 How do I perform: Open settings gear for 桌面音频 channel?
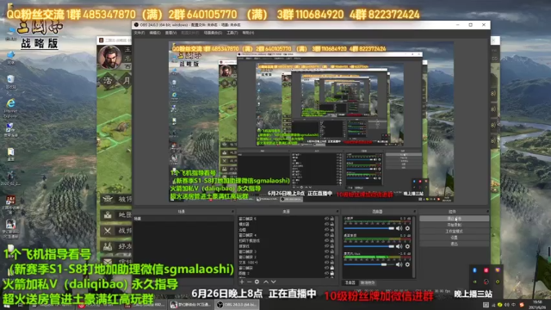407,246
